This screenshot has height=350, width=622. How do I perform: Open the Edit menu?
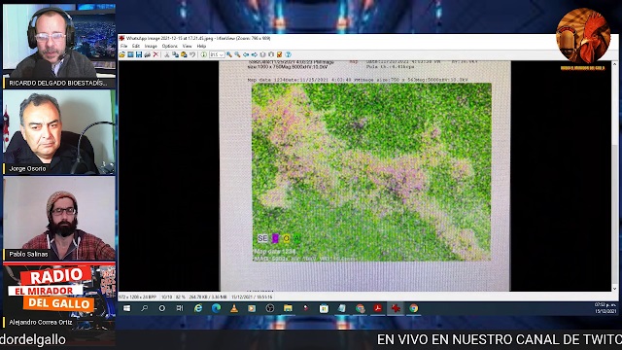136,46
